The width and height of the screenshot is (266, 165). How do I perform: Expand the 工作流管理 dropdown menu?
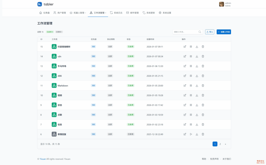click(98, 13)
